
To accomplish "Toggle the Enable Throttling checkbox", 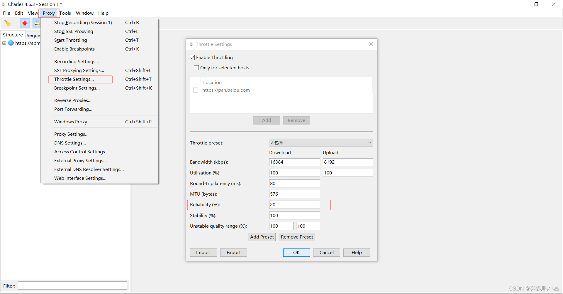I will pos(192,58).
